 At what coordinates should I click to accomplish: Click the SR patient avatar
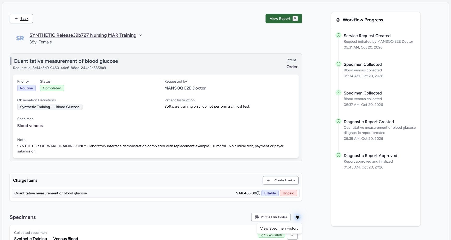click(20, 38)
